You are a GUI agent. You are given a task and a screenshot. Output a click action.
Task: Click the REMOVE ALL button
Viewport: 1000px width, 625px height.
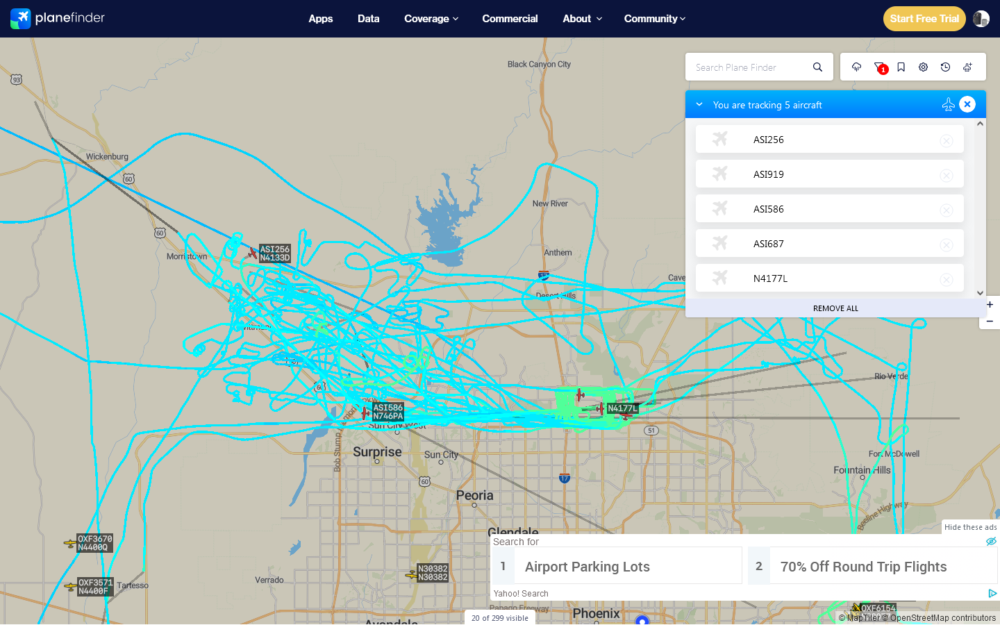pos(835,308)
